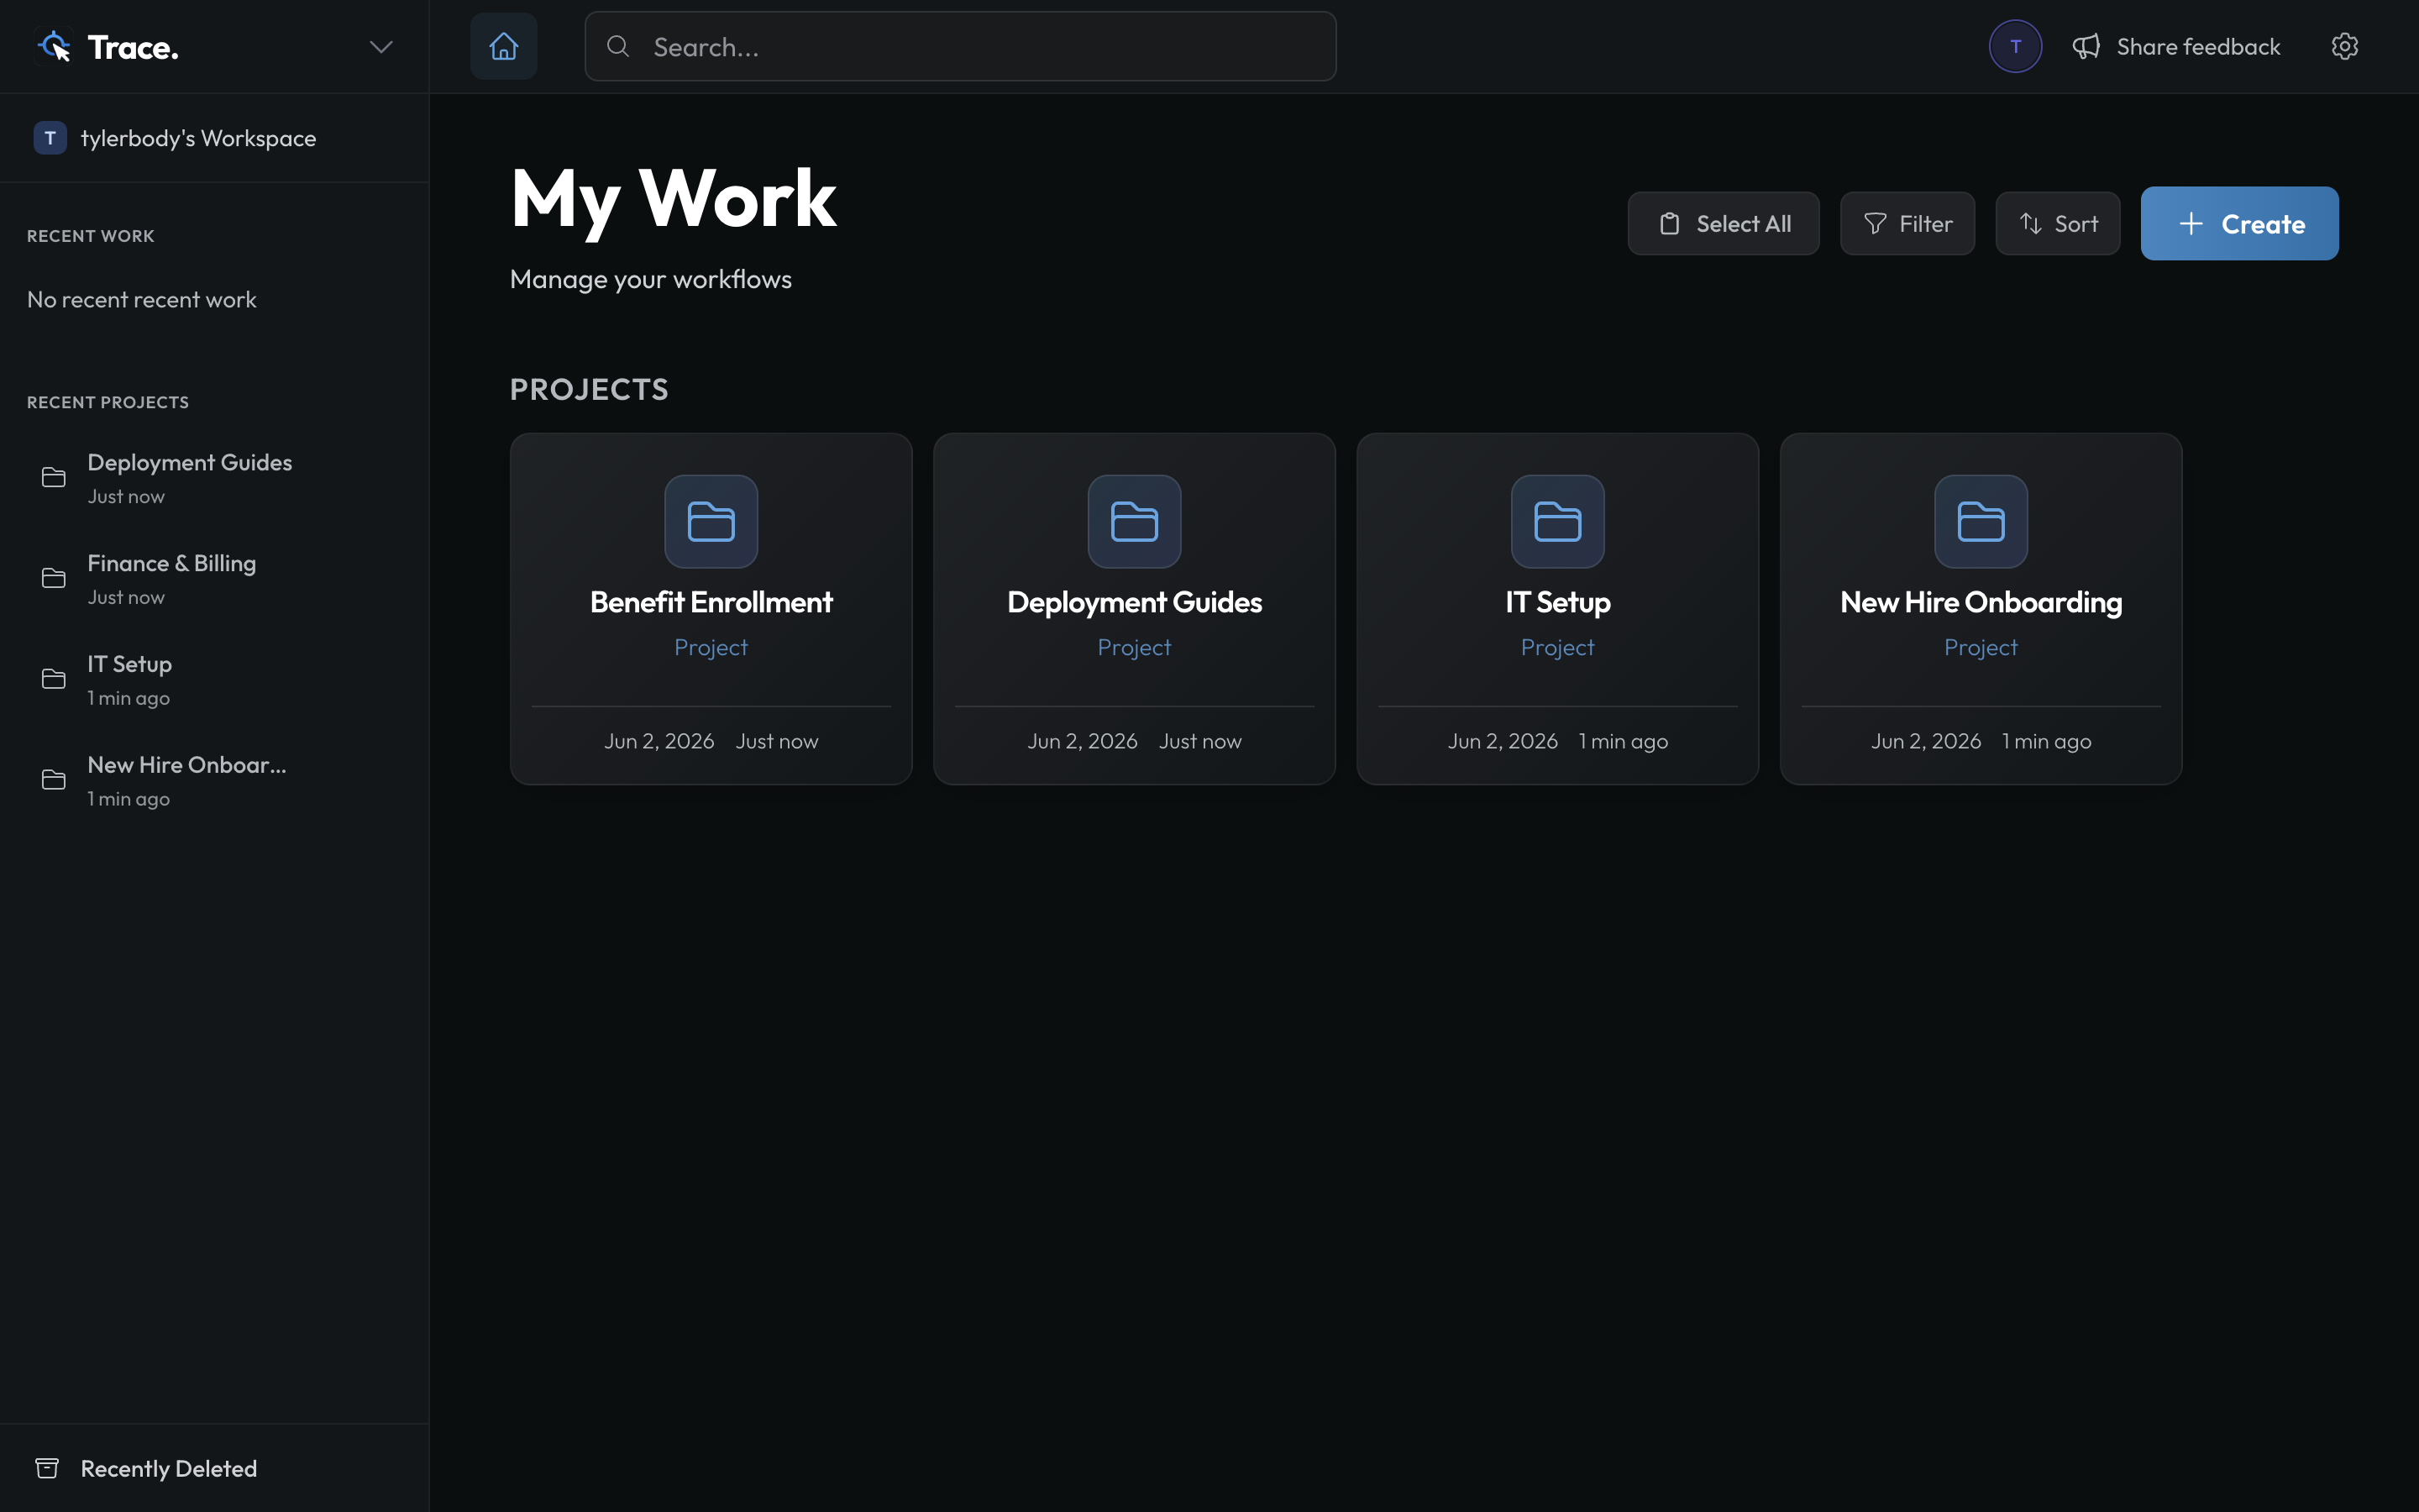Click '1 min ago' on IT Setup card
2419x1512 pixels.
pos(1624,741)
